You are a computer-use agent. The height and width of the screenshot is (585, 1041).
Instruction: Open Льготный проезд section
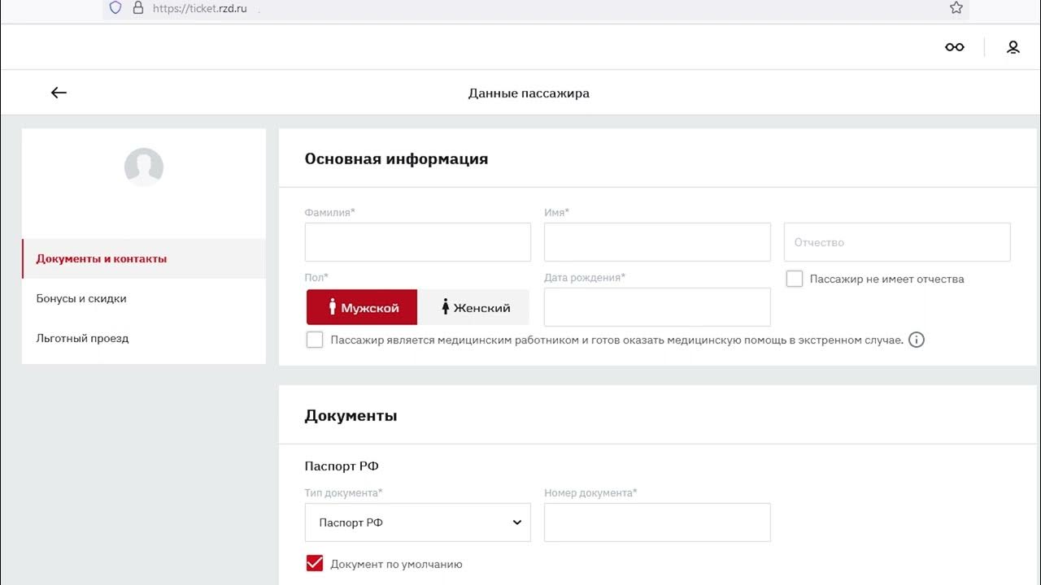(x=144, y=338)
